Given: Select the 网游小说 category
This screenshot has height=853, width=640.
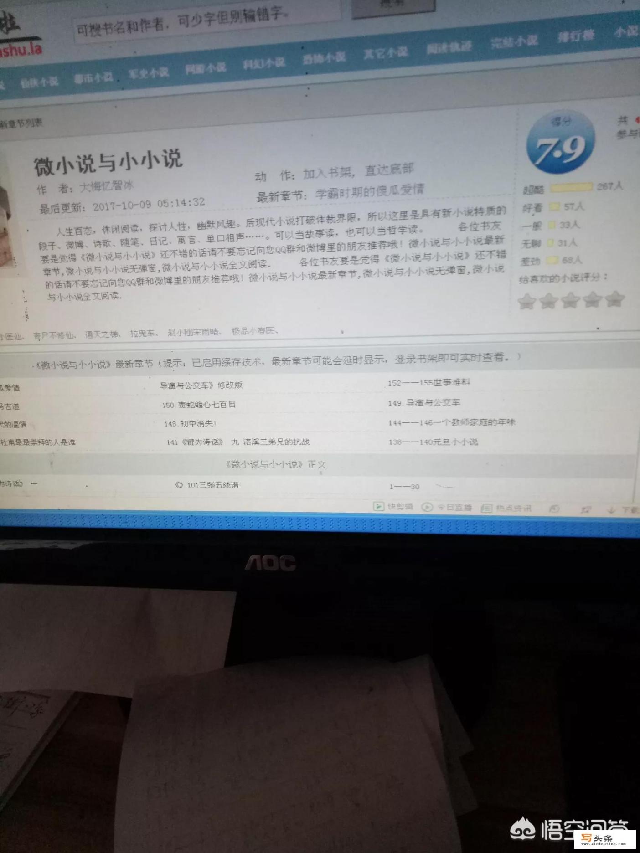Looking at the screenshot, I should pos(205,69).
